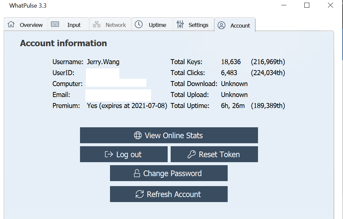Image resolution: width=343 pixels, height=219 pixels.
Task: Click the UserID: label
Action: coord(63,73)
